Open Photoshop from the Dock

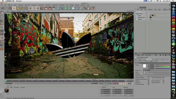173,15
